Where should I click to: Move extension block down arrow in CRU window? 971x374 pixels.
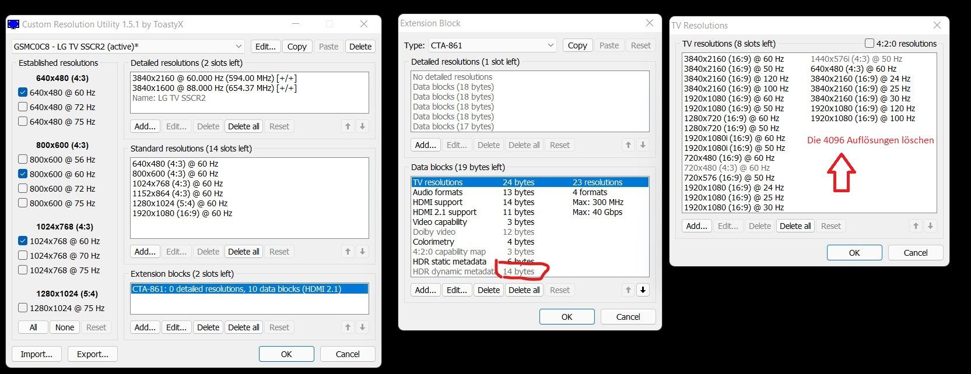362,327
